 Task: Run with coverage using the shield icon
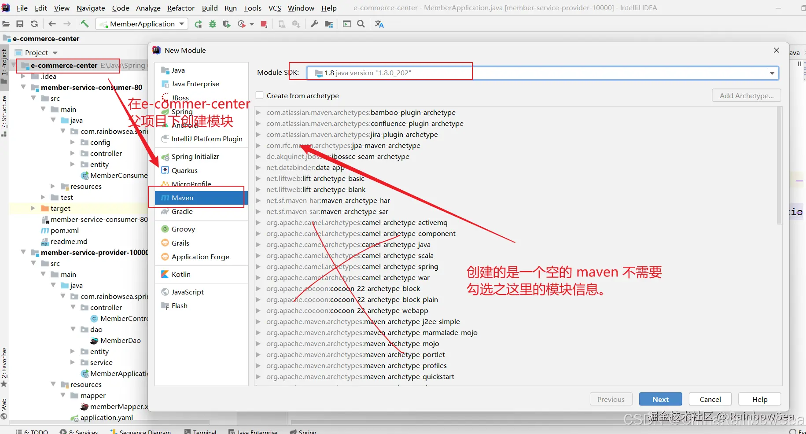(x=227, y=24)
